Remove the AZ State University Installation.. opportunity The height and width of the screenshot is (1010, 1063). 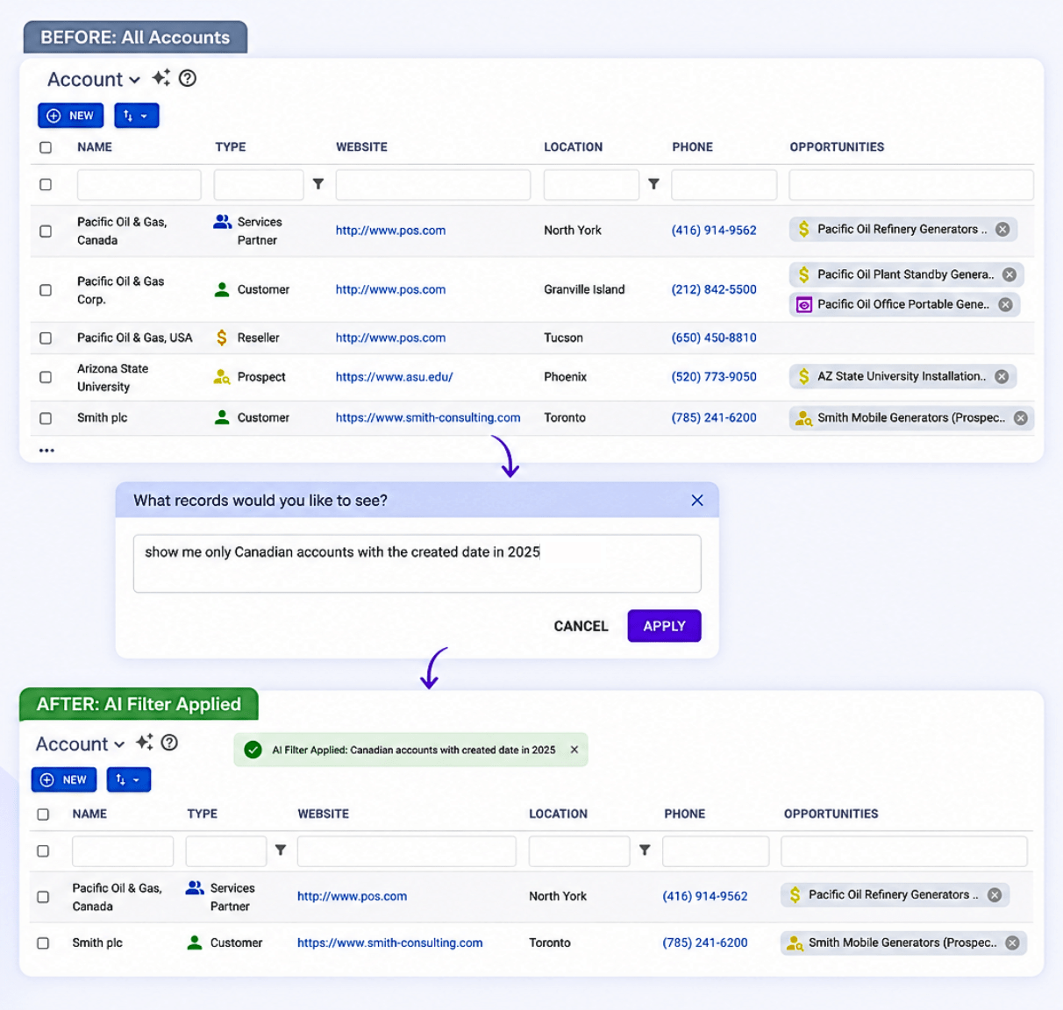(1002, 376)
